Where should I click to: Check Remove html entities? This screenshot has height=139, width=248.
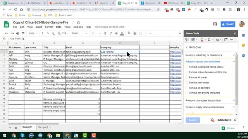(187, 83)
